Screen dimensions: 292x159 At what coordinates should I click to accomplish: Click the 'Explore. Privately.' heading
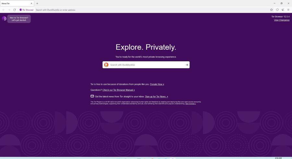point(146,47)
